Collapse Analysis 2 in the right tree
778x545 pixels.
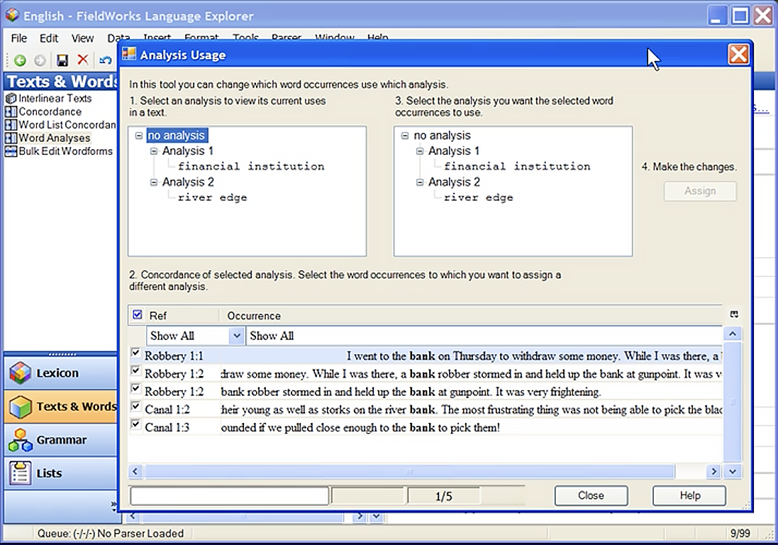click(420, 182)
